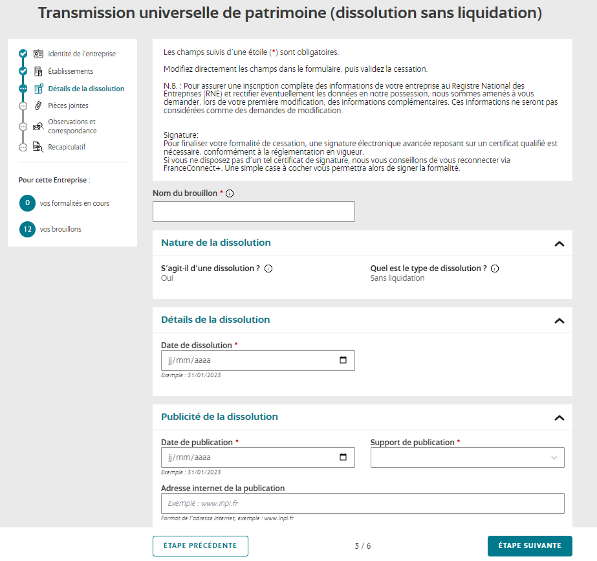This screenshot has width=597, height=561.
Task: Click info icon beside "Quel est le type de dissolution ?"
Action: click(495, 269)
